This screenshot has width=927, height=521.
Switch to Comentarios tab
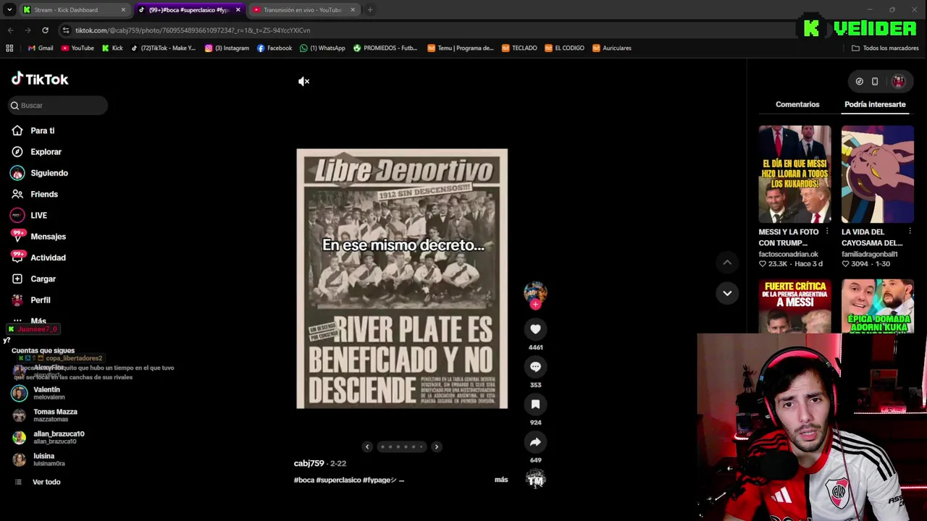point(797,104)
